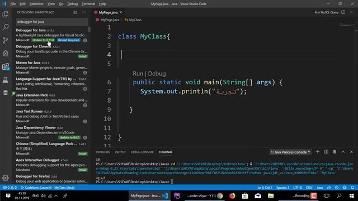Change CRLF line ending in status bar

[x=309, y=188]
